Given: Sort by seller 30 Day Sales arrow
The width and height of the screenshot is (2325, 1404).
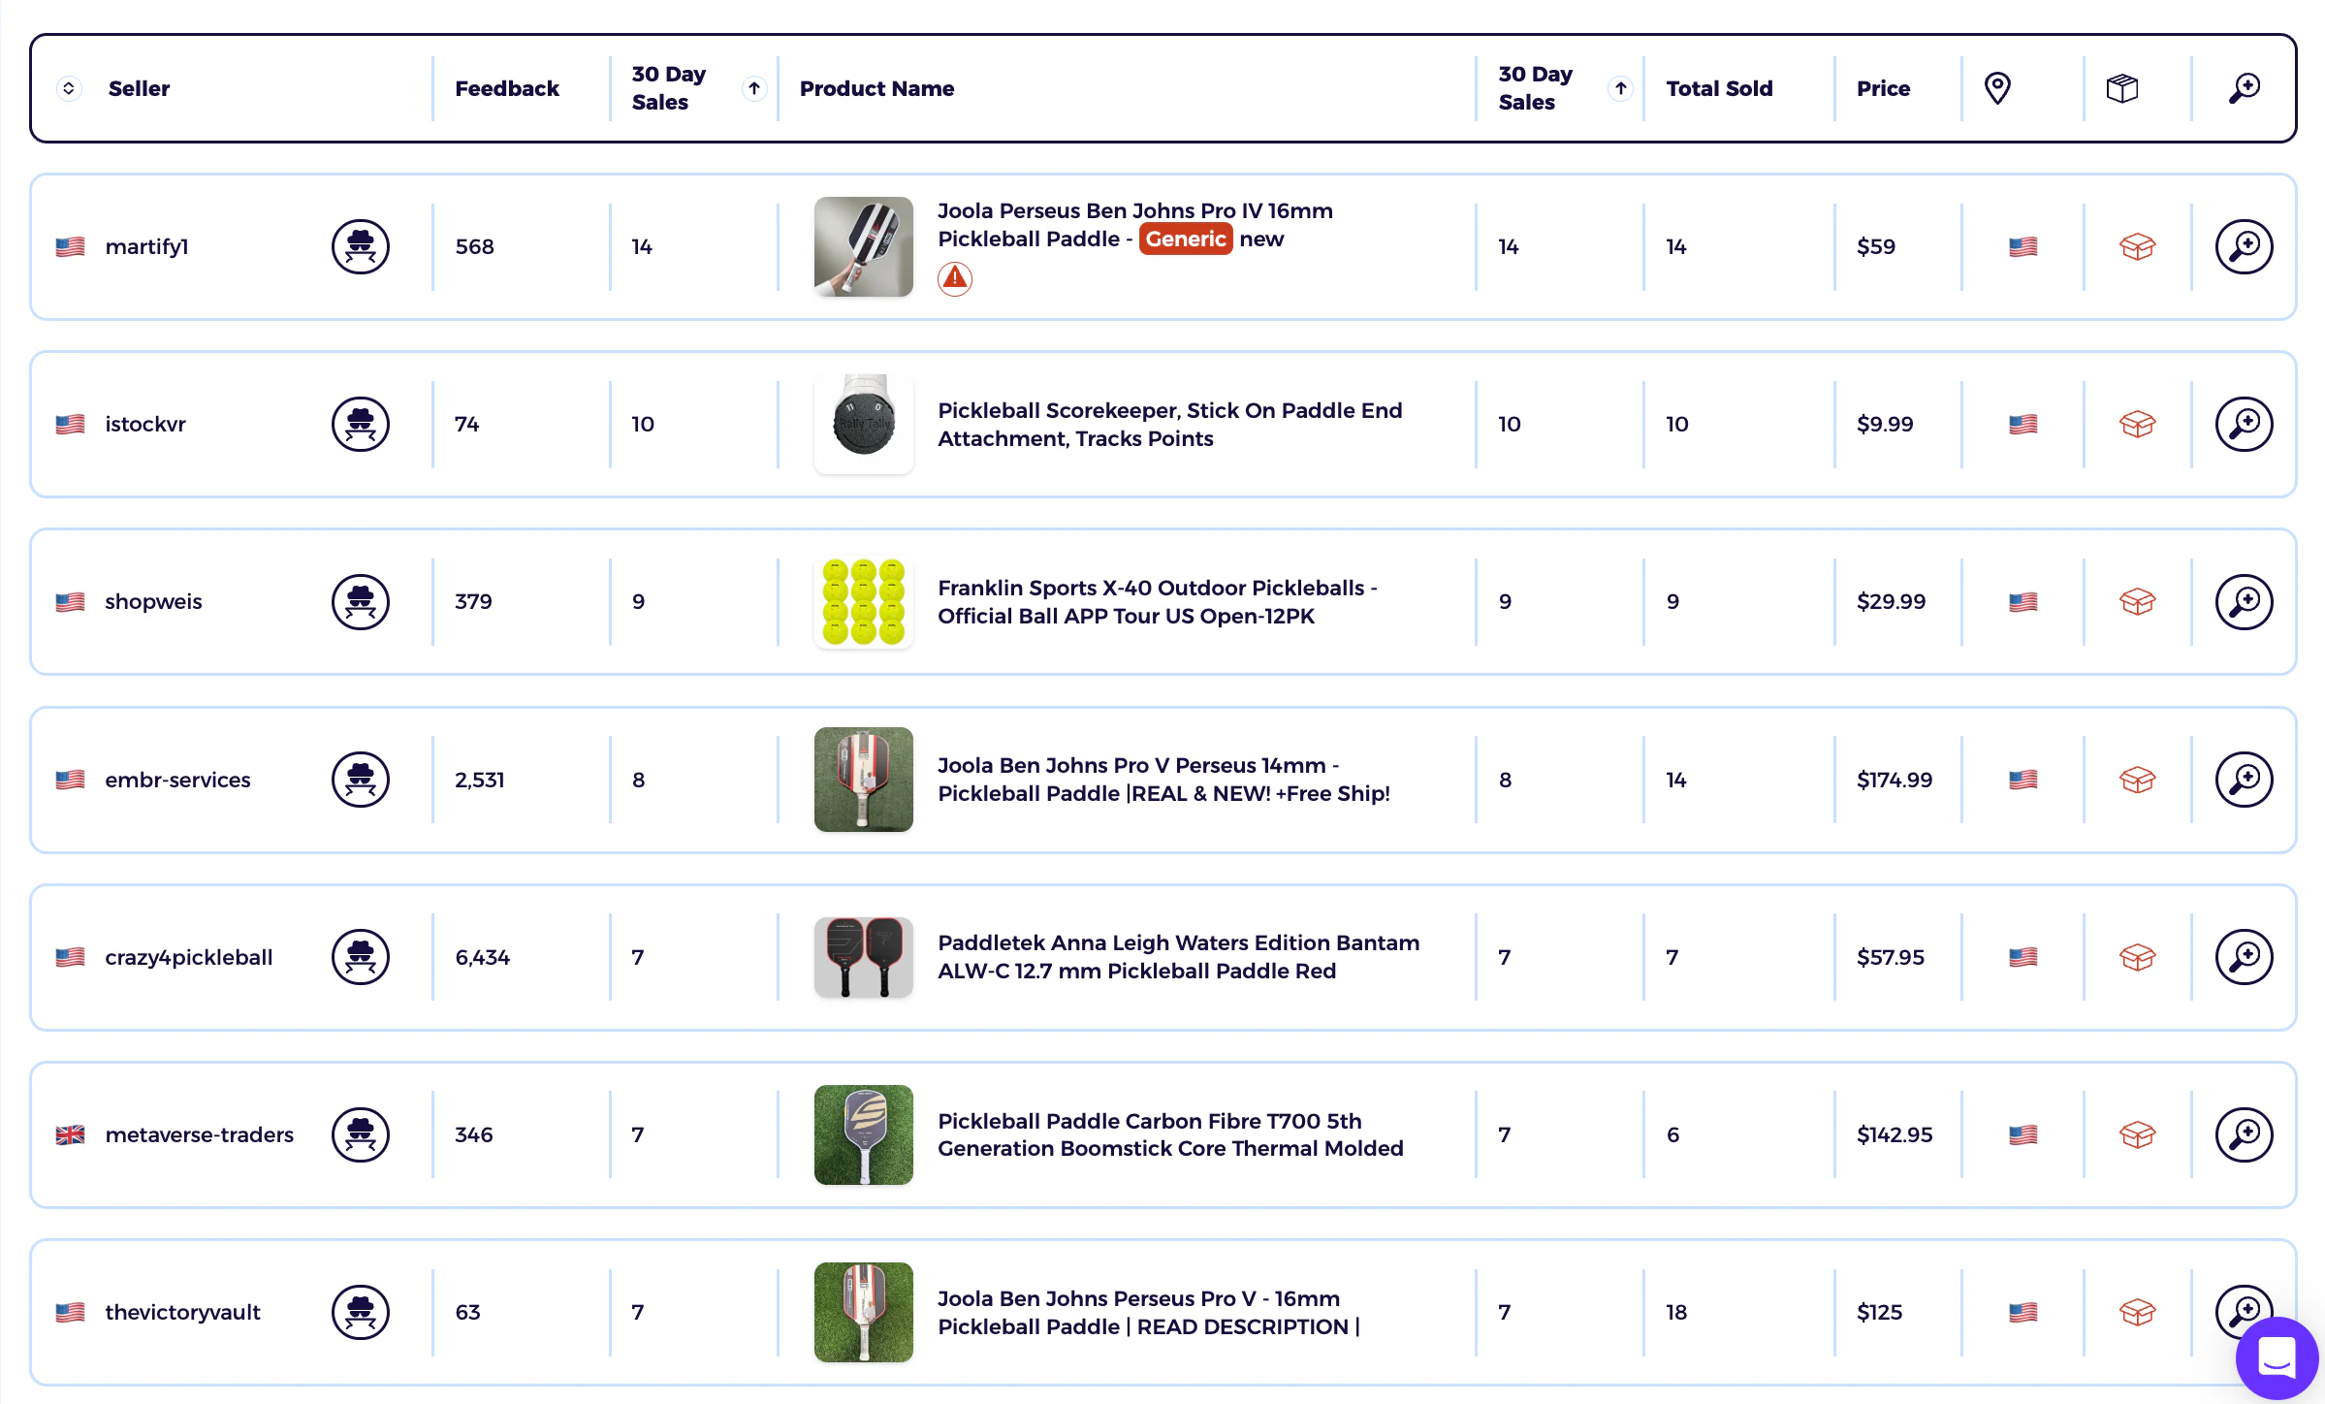Looking at the screenshot, I should [x=754, y=88].
